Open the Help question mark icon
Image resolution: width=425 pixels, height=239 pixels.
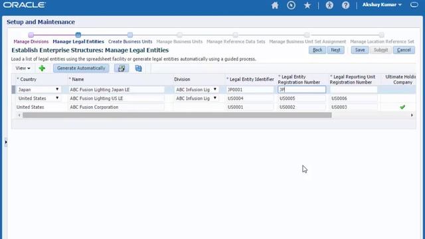point(345,5)
